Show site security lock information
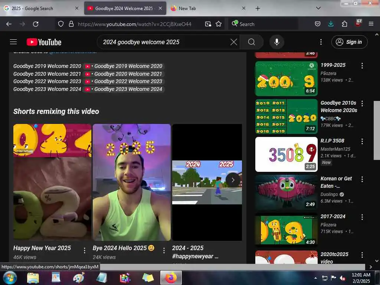Image resolution: width=380 pixels, height=285 pixels. pyautogui.click(x=71, y=24)
